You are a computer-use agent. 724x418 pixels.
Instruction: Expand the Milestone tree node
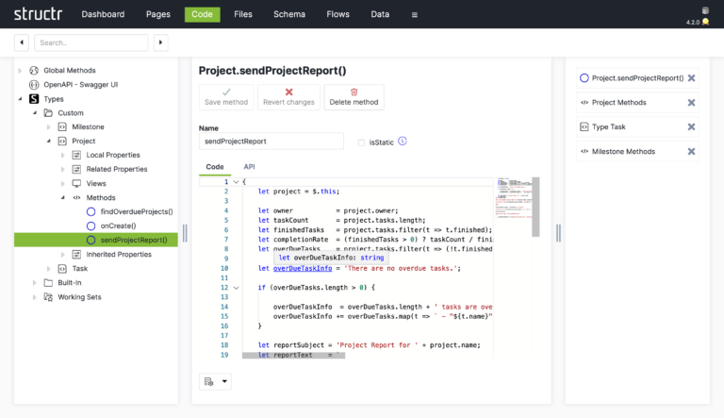coord(49,126)
